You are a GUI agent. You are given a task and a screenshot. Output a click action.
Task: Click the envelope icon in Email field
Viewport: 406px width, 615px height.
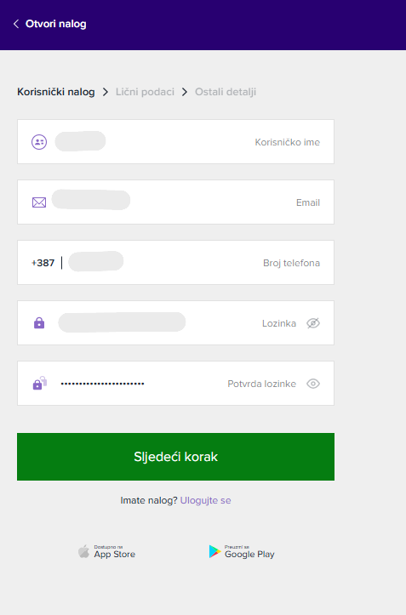[x=39, y=202]
